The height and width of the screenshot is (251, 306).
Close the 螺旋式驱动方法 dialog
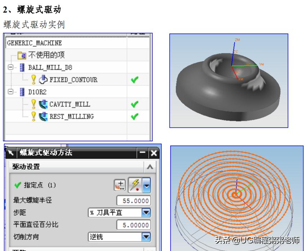pos(154,153)
